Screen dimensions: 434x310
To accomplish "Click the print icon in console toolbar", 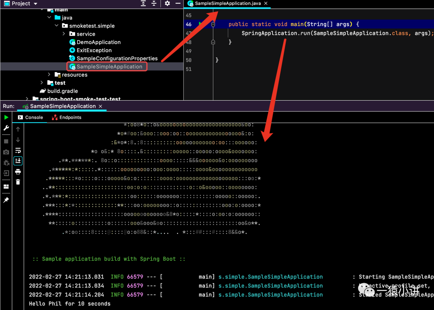I will pyautogui.click(x=18, y=172).
